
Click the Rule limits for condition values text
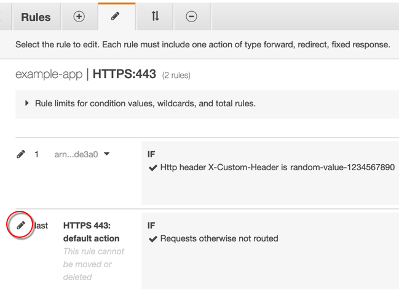(x=145, y=103)
